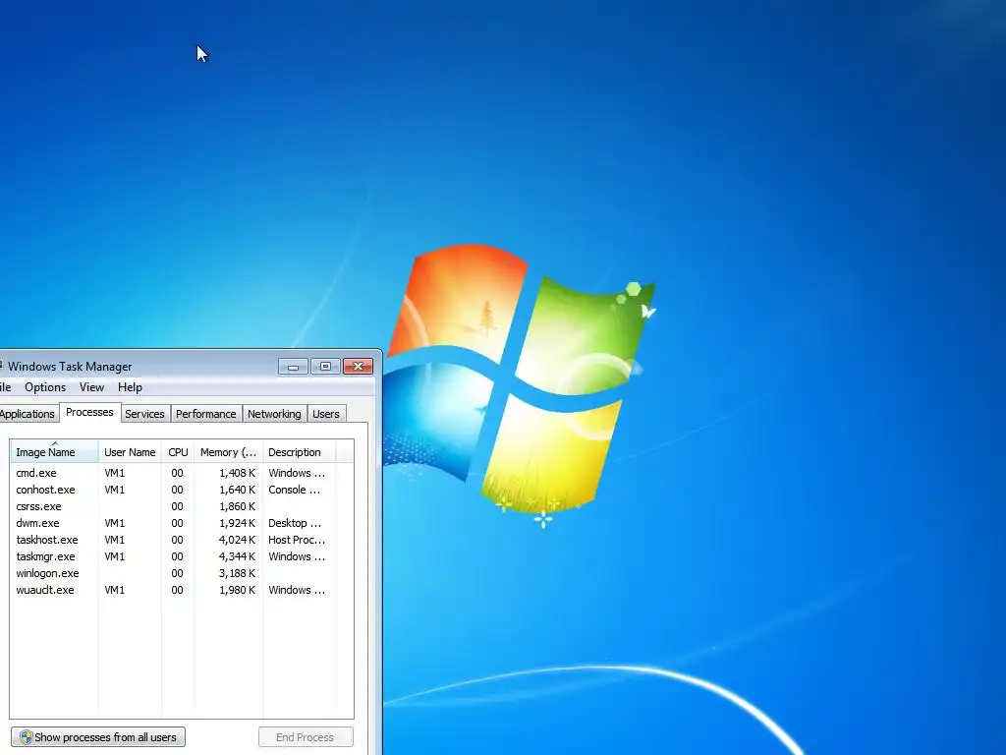Switch to the Users tab
Screen dimensions: 1006x755
[326, 414]
